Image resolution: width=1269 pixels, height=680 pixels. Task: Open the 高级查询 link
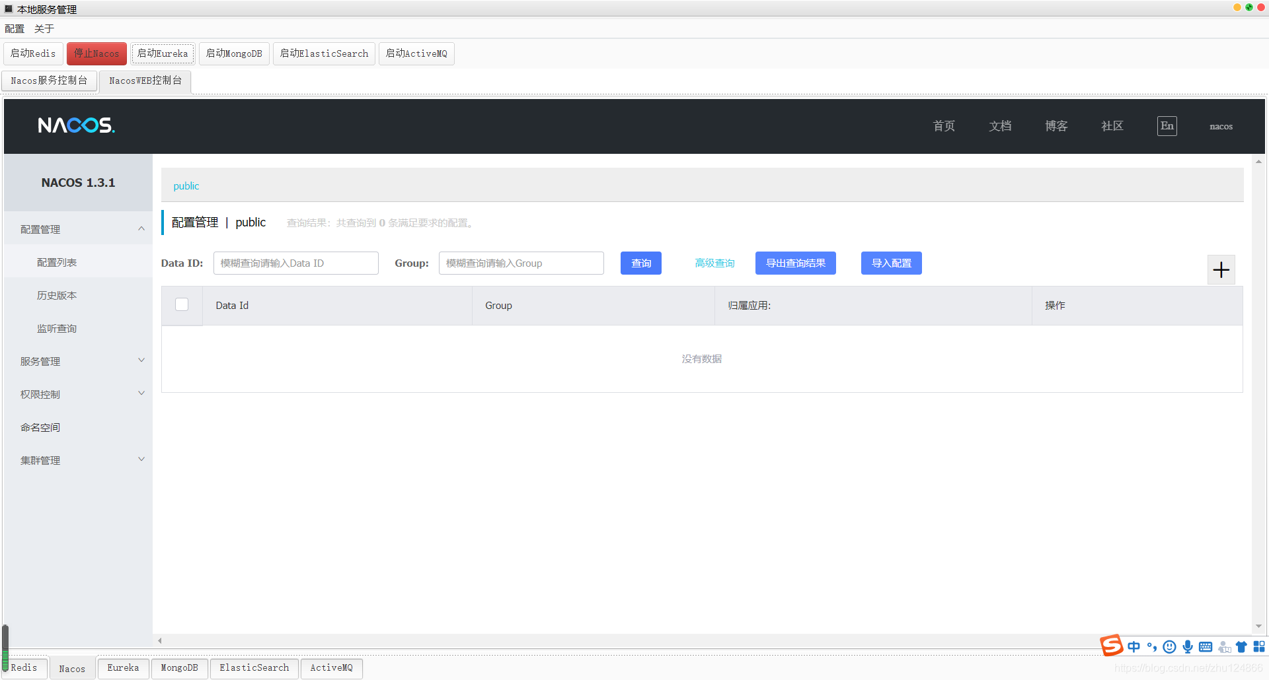(x=715, y=263)
